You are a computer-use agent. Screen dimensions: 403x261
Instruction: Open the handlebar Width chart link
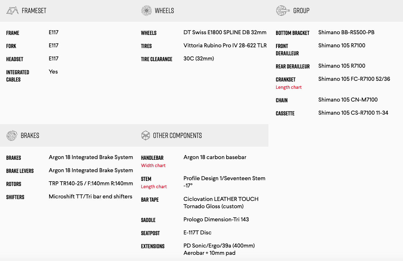click(153, 166)
